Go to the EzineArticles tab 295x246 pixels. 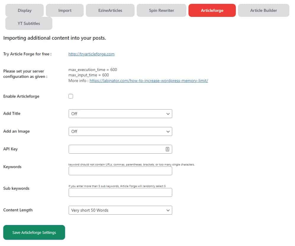[x=110, y=10]
